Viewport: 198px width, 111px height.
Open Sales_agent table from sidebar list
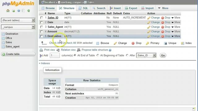tap(12, 47)
